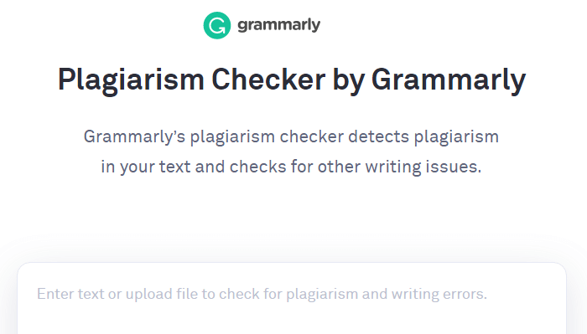The image size is (587, 334).
Task: Click Grammarly's at start of the subtitle
Action: coord(134,137)
